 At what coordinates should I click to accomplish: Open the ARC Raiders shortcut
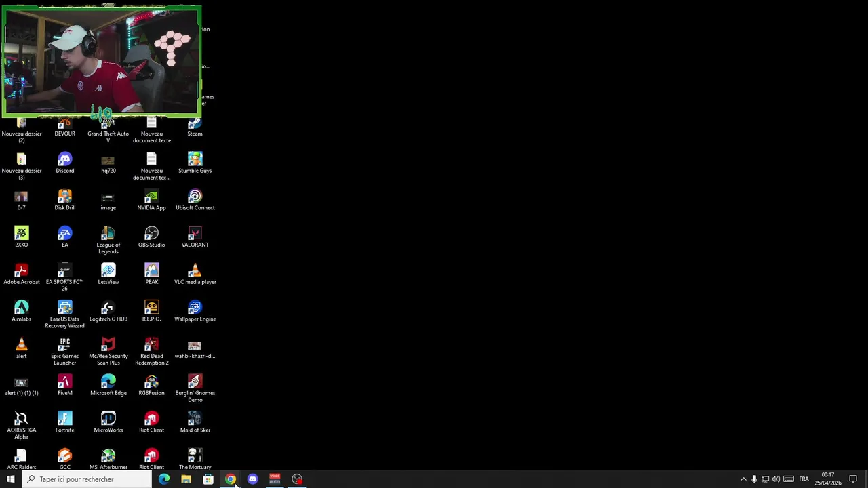coord(22,459)
